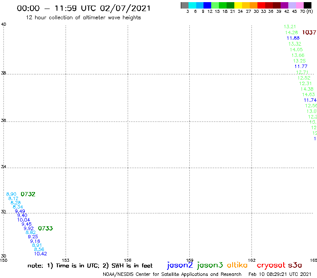Pick the black swatch ending the scale
This screenshot has height=278, width=317.
308,5
